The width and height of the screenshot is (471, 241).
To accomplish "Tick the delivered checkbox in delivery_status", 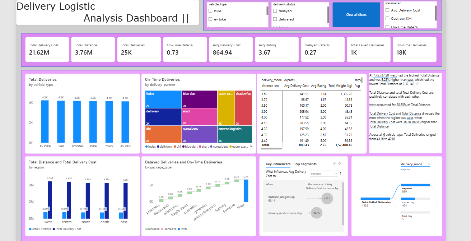I will [x=275, y=19].
